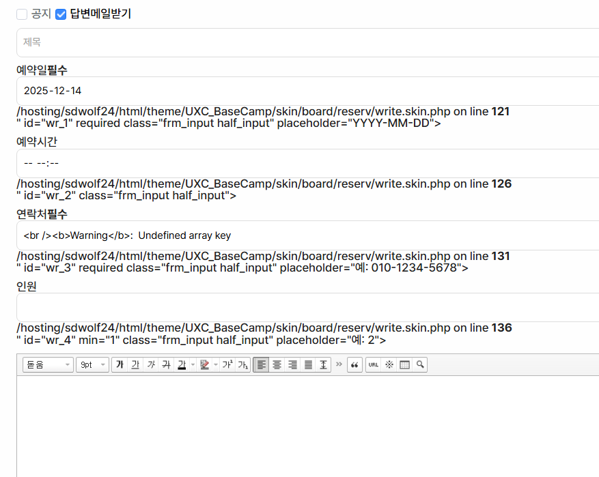This screenshot has height=477, width=599.
Task: Insert a link with the URL button
Action: 374,365
